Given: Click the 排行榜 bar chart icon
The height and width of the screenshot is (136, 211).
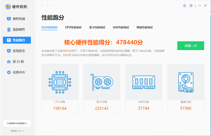Looking at the screenshot, I should tap(9, 62).
